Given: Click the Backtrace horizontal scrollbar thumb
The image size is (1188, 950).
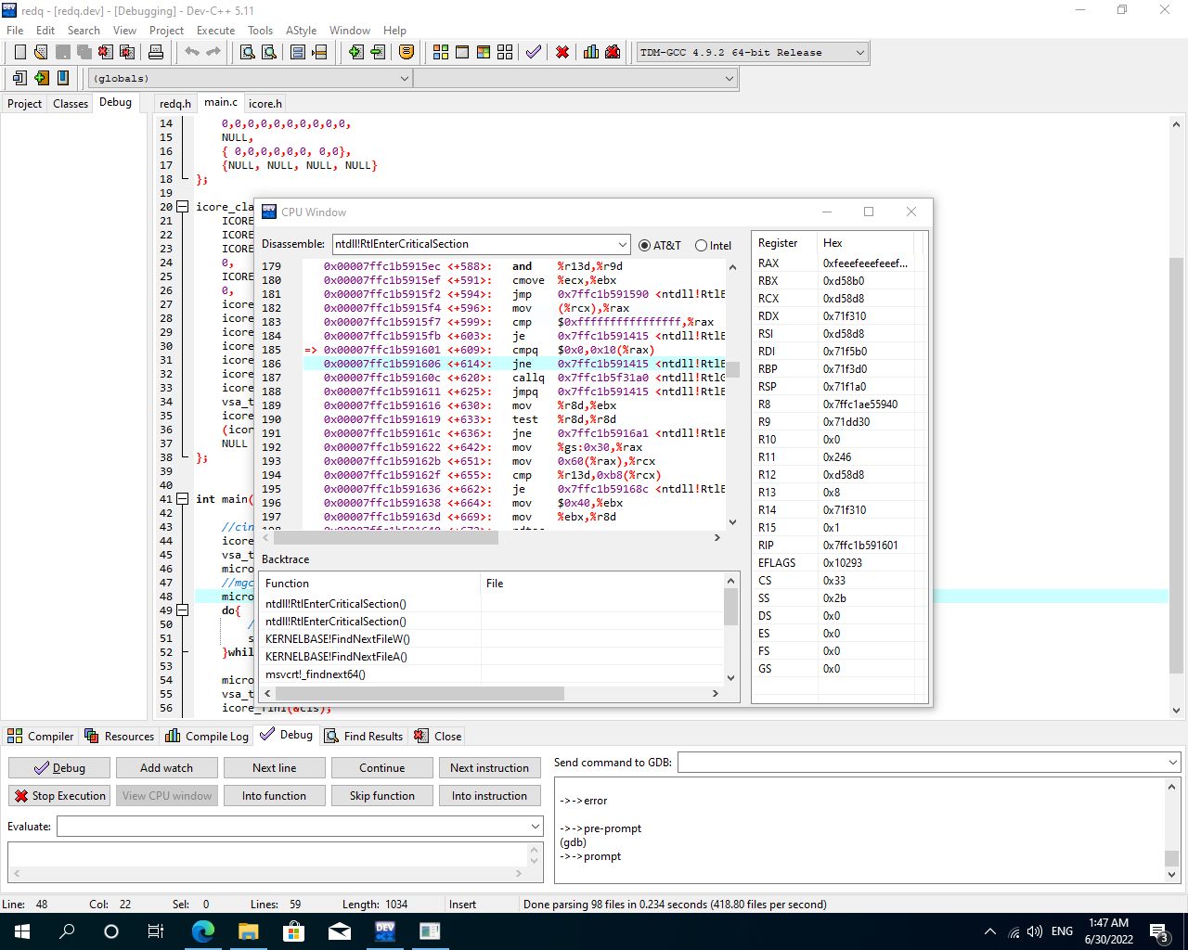Looking at the screenshot, I should click(x=420, y=693).
